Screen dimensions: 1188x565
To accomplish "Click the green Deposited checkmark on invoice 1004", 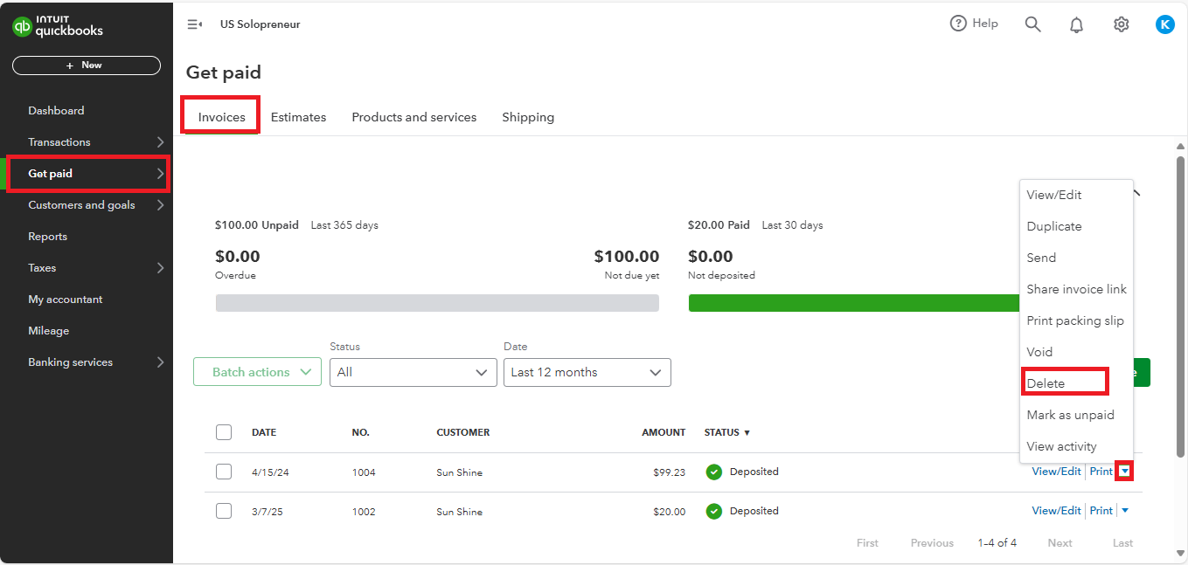I will coord(714,472).
